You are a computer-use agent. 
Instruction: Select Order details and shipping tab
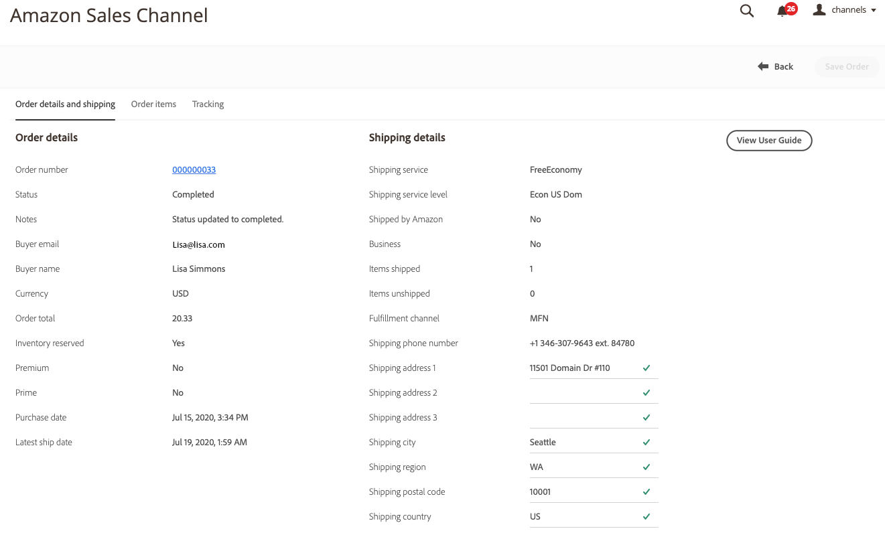pyautogui.click(x=65, y=104)
